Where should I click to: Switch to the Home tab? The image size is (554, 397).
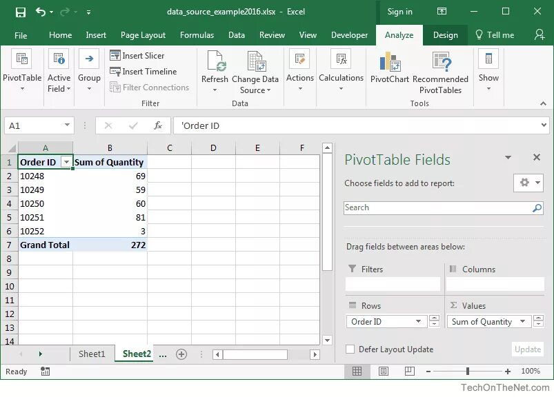pos(61,35)
